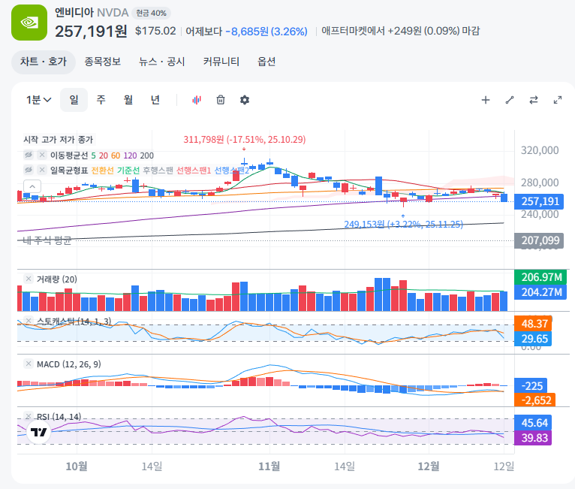Click the TradingView logo badge
This screenshot has height=489, width=575.
pos(38,432)
